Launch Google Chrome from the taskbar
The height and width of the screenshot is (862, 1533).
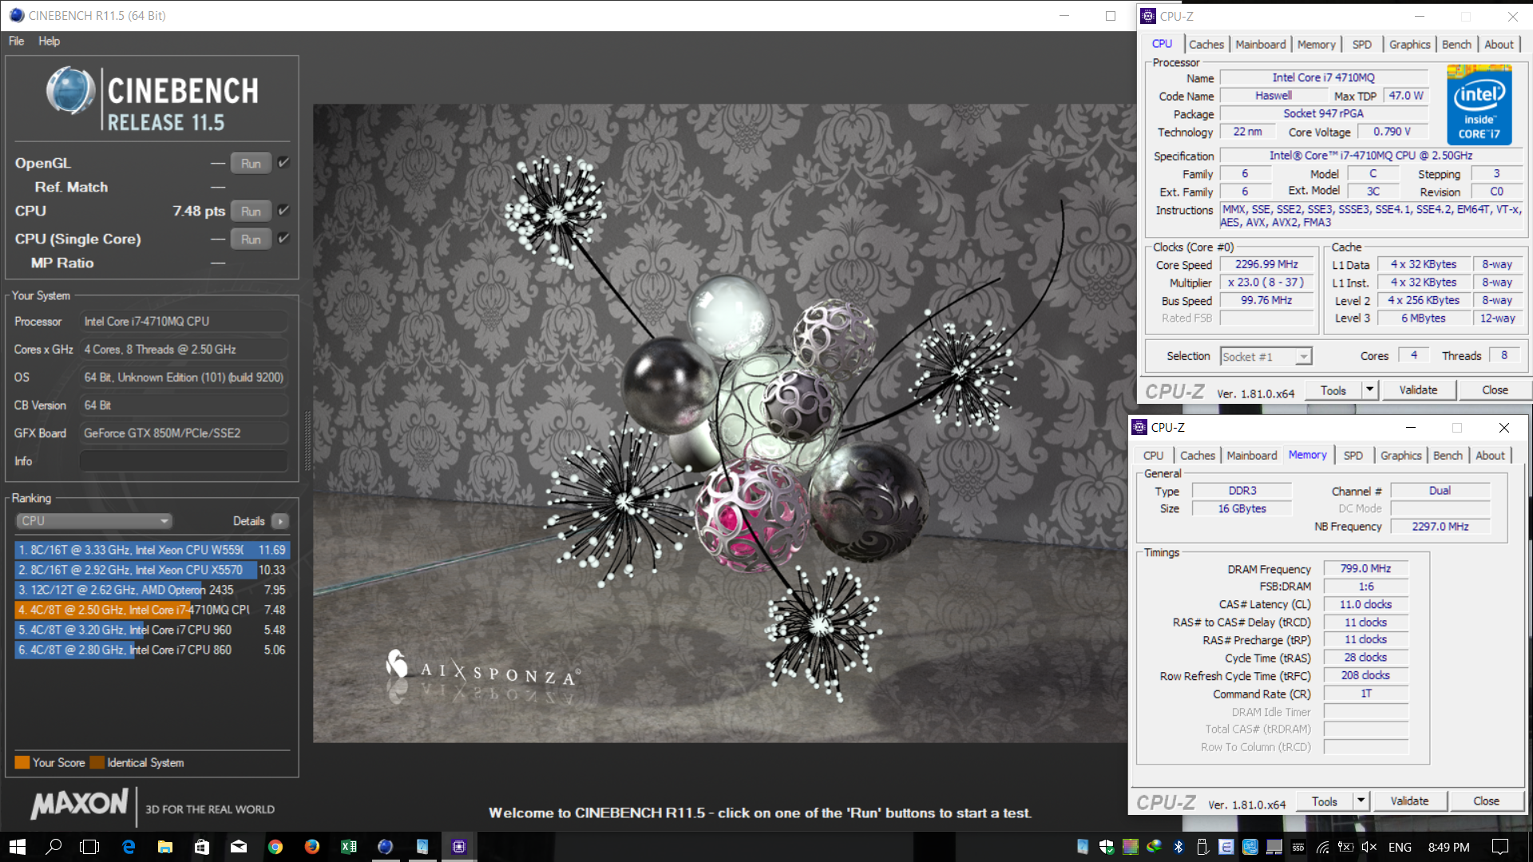pyautogui.click(x=275, y=847)
